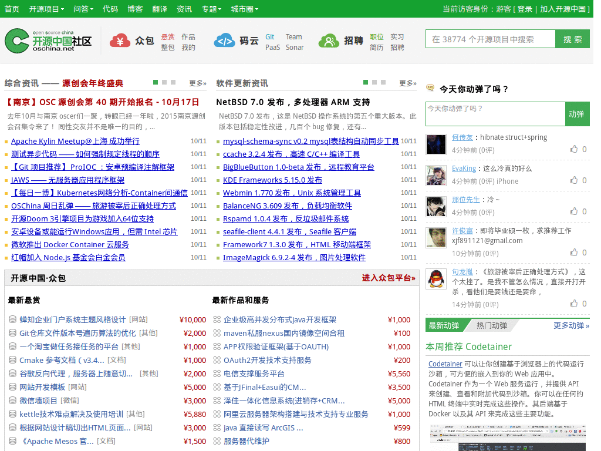601x451 pixels.
Task: Open the 进入众包平台 link
Action: click(x=388, y=278)
